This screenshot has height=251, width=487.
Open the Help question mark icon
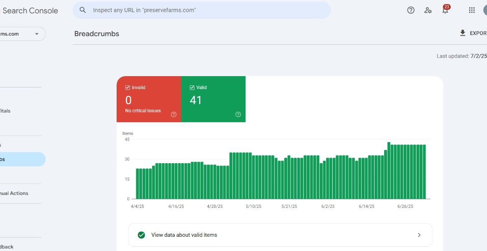click(411, 10)
